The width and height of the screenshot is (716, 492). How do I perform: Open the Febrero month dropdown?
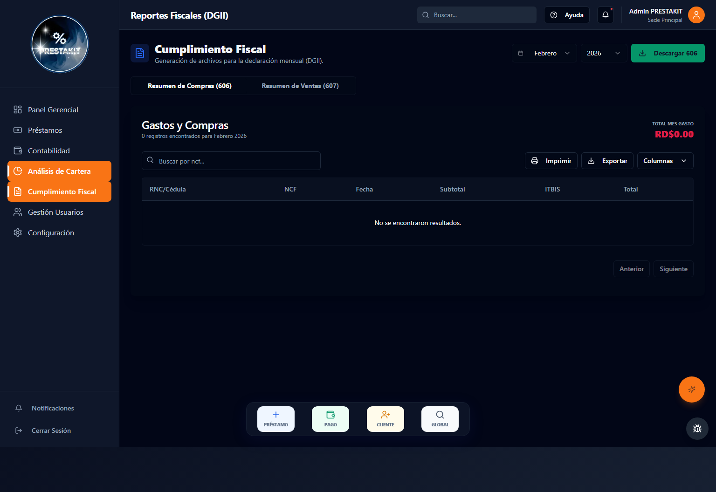[544, 53]
